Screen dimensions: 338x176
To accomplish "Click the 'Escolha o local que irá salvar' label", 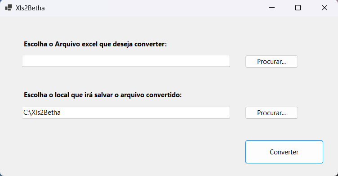I will (102, 95).
